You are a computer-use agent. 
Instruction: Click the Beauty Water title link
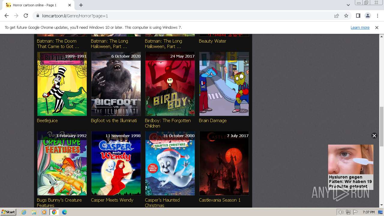click(x=212, y=41)
